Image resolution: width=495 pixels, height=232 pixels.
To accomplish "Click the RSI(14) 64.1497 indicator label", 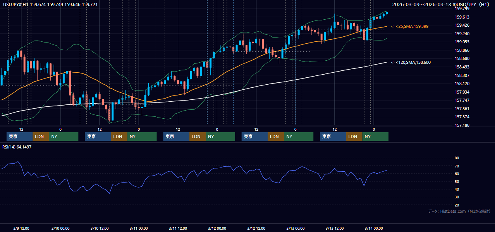I will tap(17, 147).
